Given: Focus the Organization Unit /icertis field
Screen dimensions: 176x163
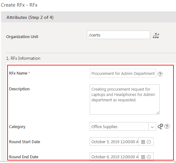Looking at the screenshot, I should pyautogui.click(x=118, y=35).
